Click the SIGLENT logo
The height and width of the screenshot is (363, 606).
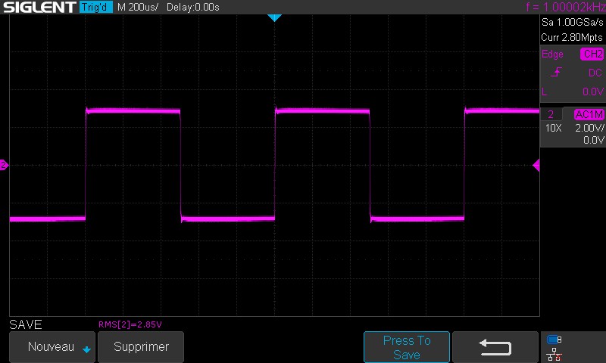(x=38, y=8)
